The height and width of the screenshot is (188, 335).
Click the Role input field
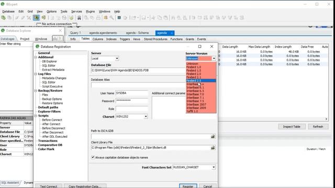(132, 109)
